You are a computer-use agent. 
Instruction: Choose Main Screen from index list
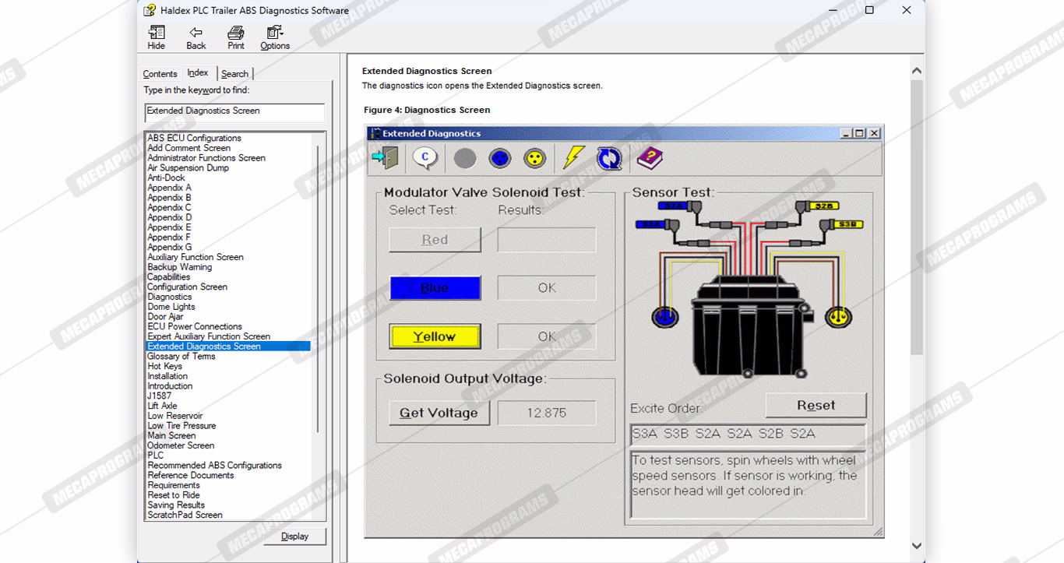coord(171,435)
